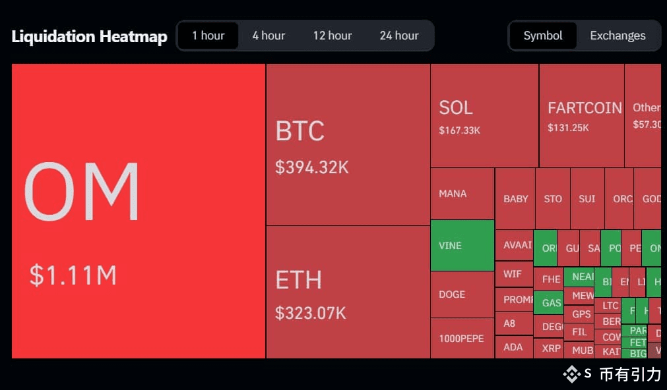Screen dimensions: 667x390
Task: Select the 1 hour timeframe button
Action: 208,36
